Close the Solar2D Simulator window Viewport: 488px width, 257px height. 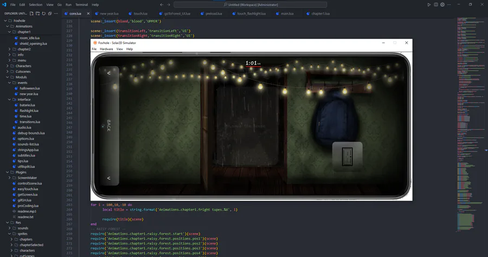406,43
